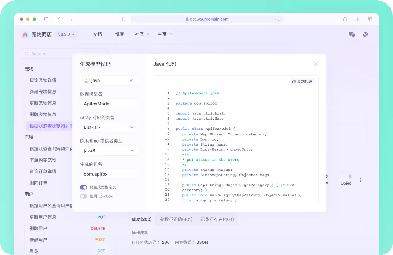Open 删除宠物信息 in sidebar

point(43,114)
